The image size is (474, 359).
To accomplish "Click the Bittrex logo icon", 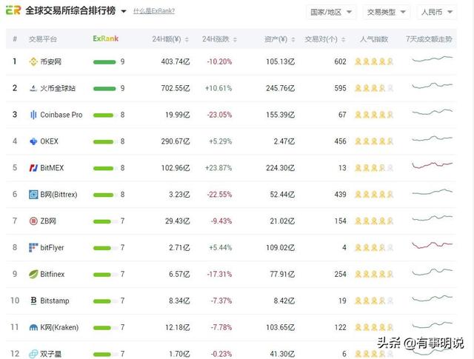I will (x=33, y=195).
